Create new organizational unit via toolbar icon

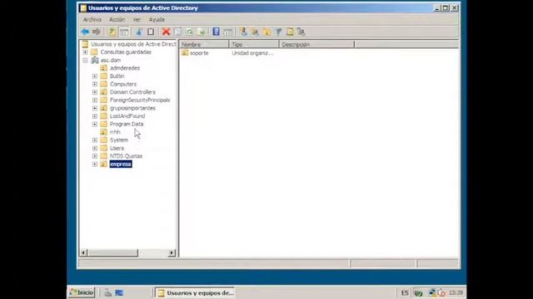[266, 32]
